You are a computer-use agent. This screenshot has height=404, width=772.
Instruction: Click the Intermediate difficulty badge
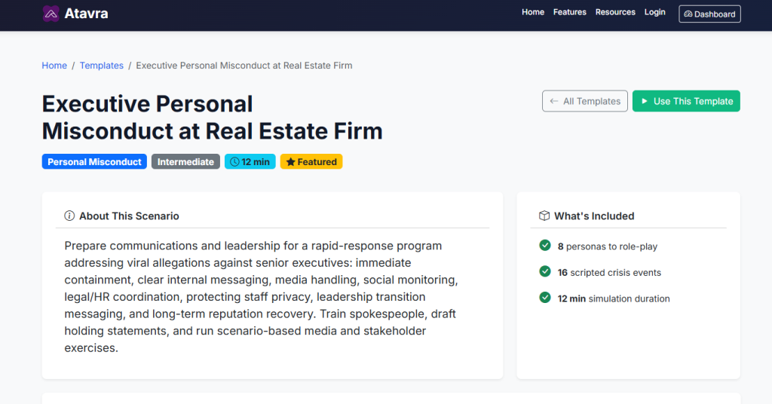click(x=185, y=162)
